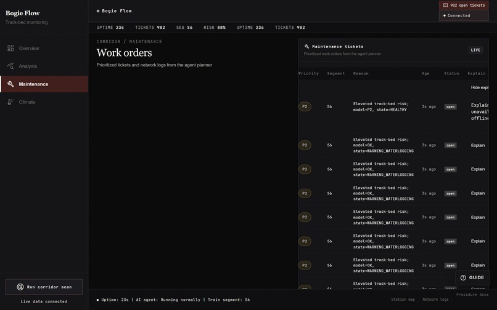This screenshot has height=310, width=497.
Task: Click the Age column header
Action: [425, 73]
